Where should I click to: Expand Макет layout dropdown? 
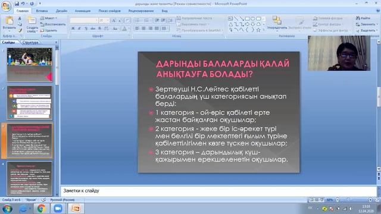tap(49, 18)
